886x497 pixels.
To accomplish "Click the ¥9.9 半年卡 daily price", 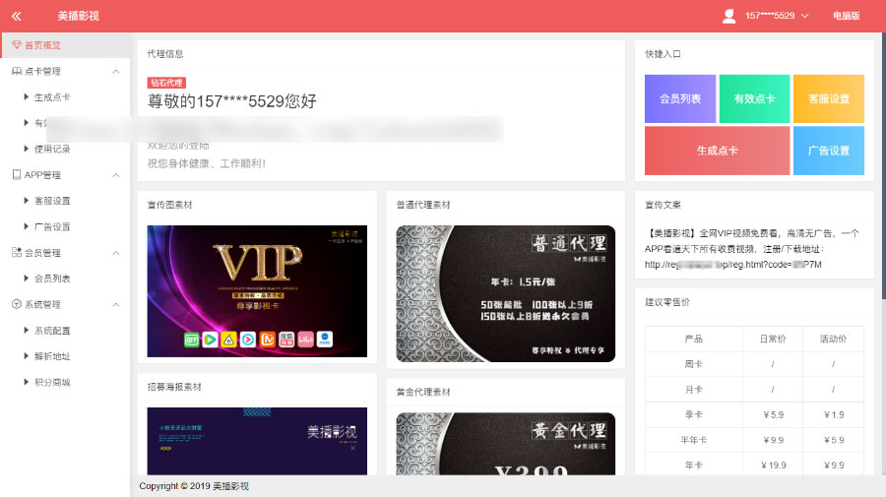I will tap(773, 440).
